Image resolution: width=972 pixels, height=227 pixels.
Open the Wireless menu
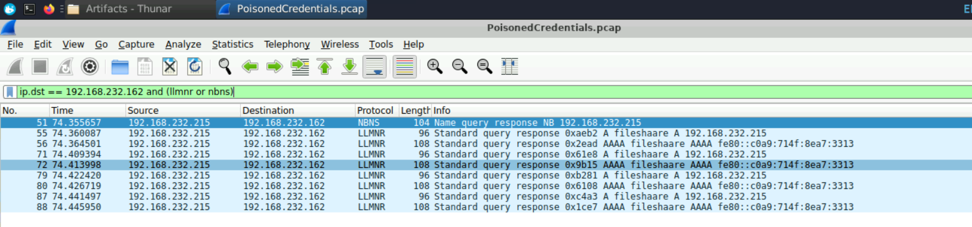[x=340, y=44]
